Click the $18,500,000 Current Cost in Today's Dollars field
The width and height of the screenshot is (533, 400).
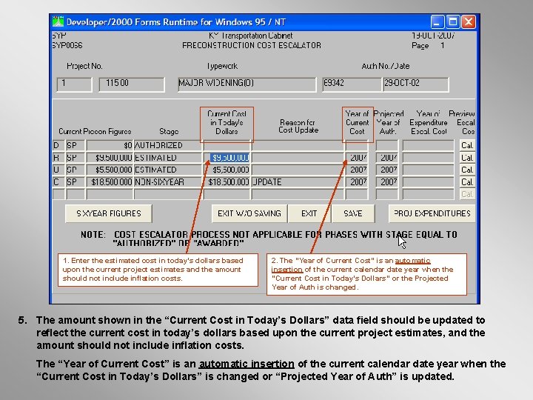(x=227, y=182)
